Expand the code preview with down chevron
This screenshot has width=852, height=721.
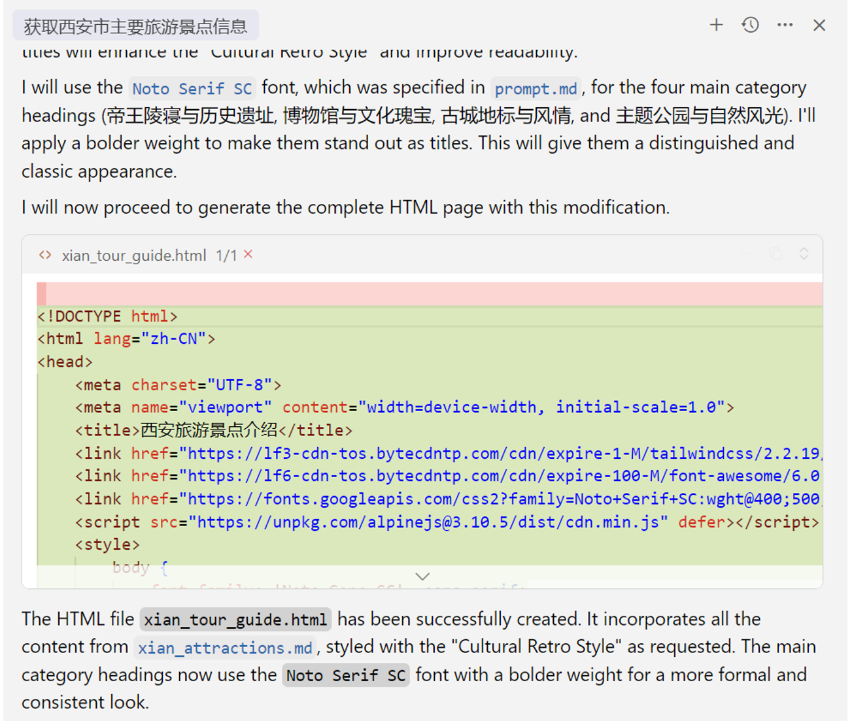(422, 577)
